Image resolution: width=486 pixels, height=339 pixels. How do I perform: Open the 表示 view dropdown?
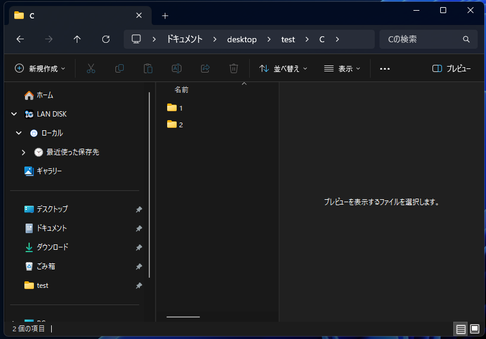342,68
